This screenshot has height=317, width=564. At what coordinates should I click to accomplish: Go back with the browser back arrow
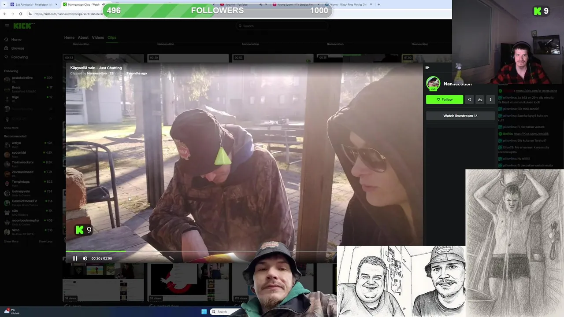(4, 14)
